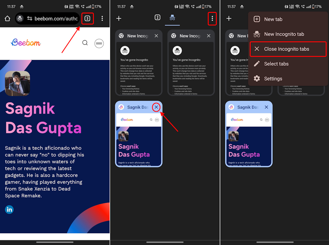Image resolution: width=329 pixels, height=245 pixels.
Task: Tap bottom gesture navigation bar in left screen
Action: tap(55, 242)
